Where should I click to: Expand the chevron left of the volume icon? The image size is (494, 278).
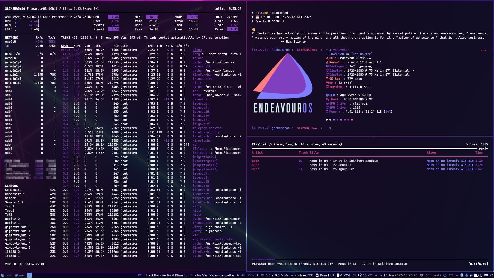click(x=238, y=275)
